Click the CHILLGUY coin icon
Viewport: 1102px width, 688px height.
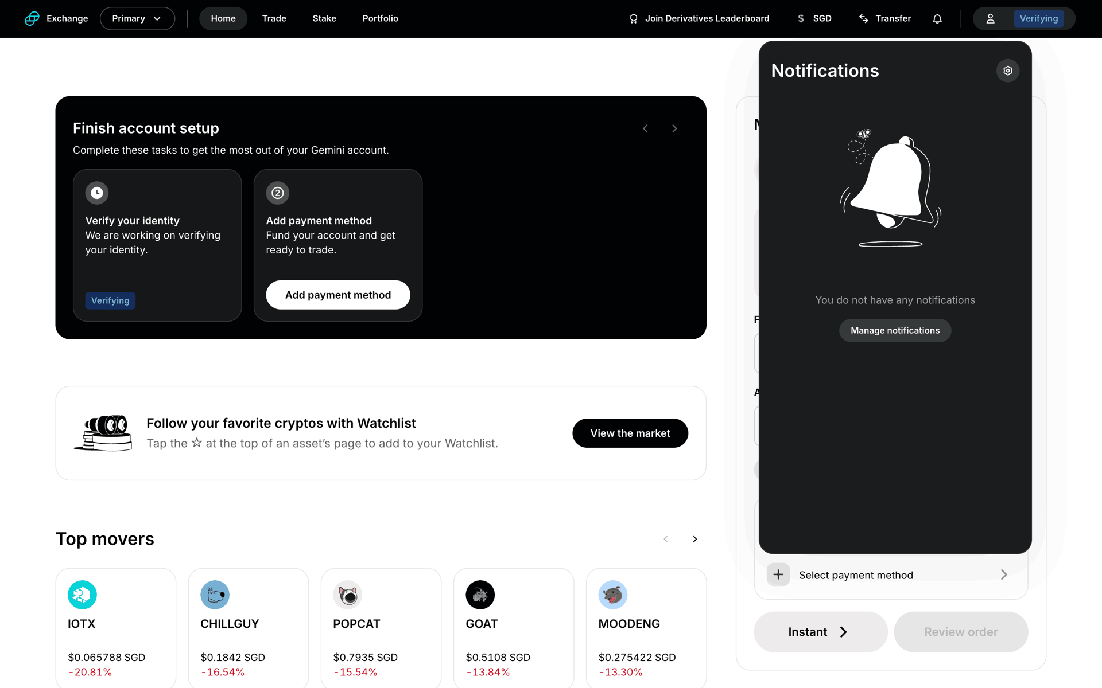coord(215,595)
